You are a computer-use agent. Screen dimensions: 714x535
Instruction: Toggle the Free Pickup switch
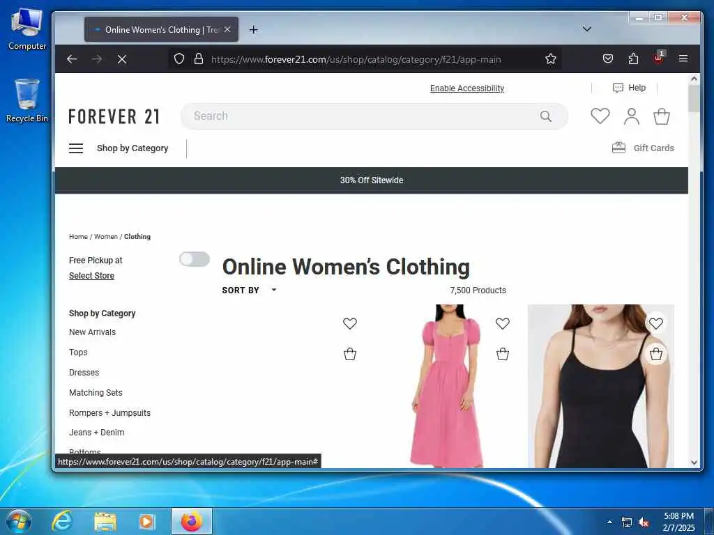tap(195, 259)
